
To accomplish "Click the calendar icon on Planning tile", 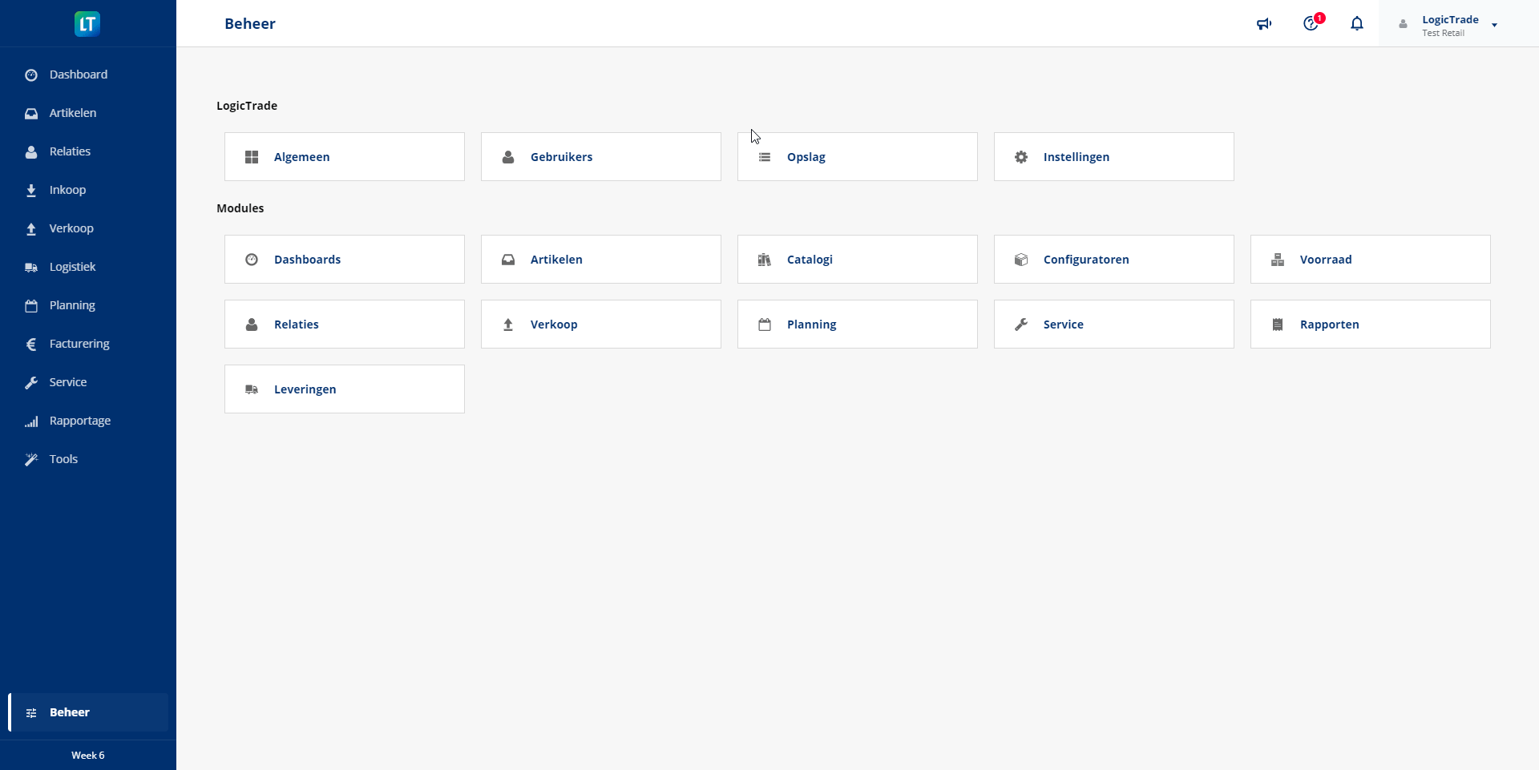I will coord(765,325).
